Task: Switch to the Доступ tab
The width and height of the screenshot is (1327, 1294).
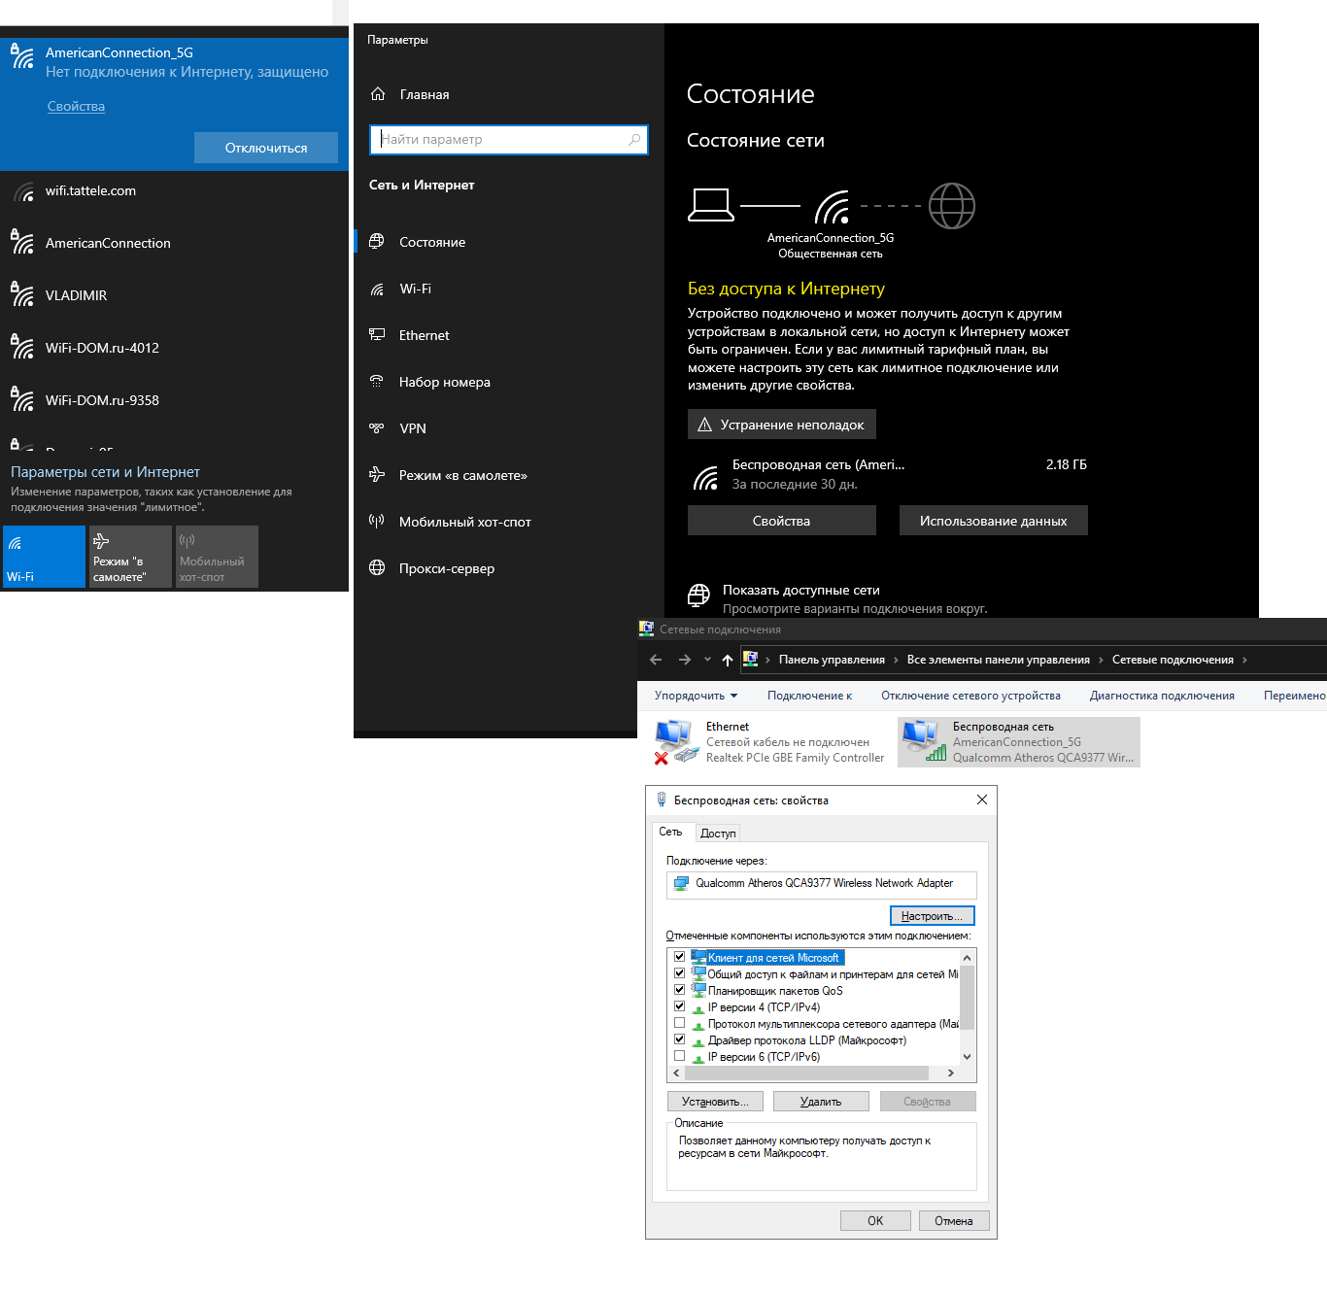Action: coord(718,834)
